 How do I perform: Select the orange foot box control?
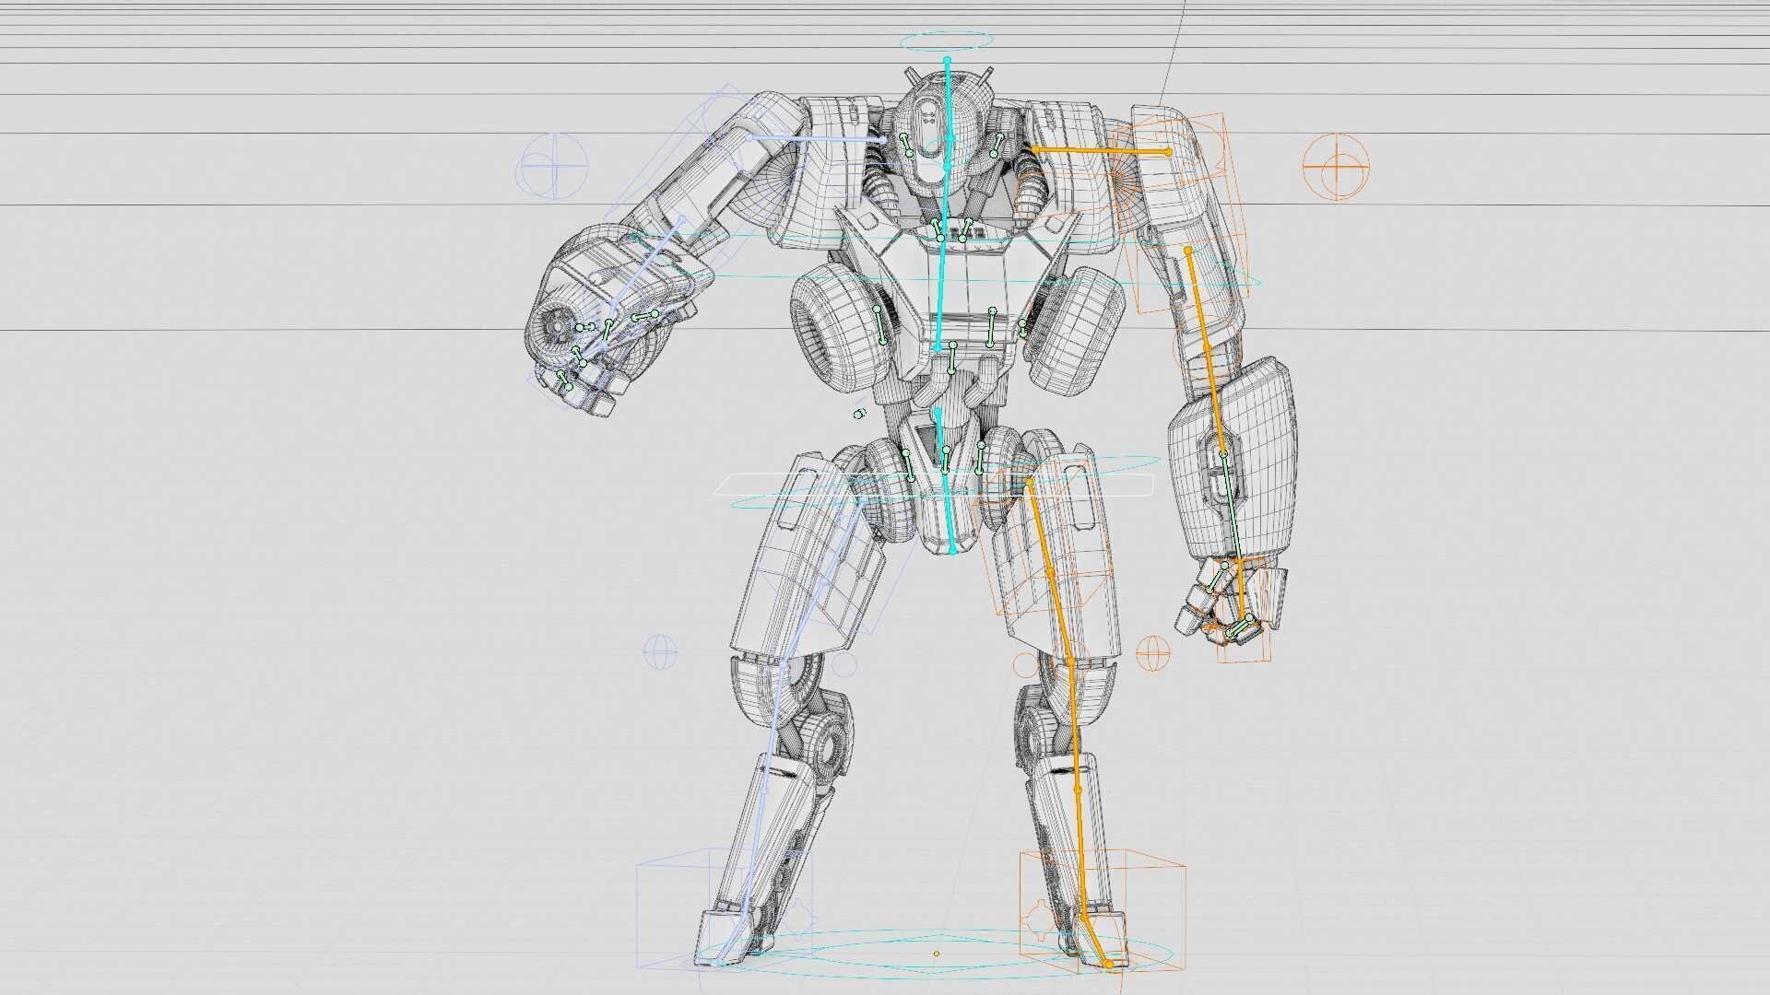(x=1102, y=909)
